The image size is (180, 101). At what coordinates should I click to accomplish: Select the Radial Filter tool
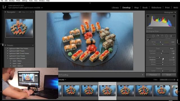pos(166,36)
